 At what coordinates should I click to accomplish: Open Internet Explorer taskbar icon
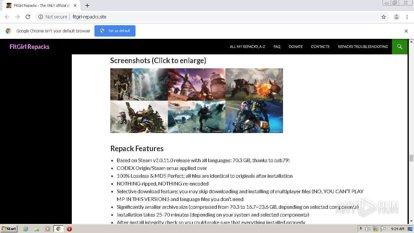coord(26,229)
